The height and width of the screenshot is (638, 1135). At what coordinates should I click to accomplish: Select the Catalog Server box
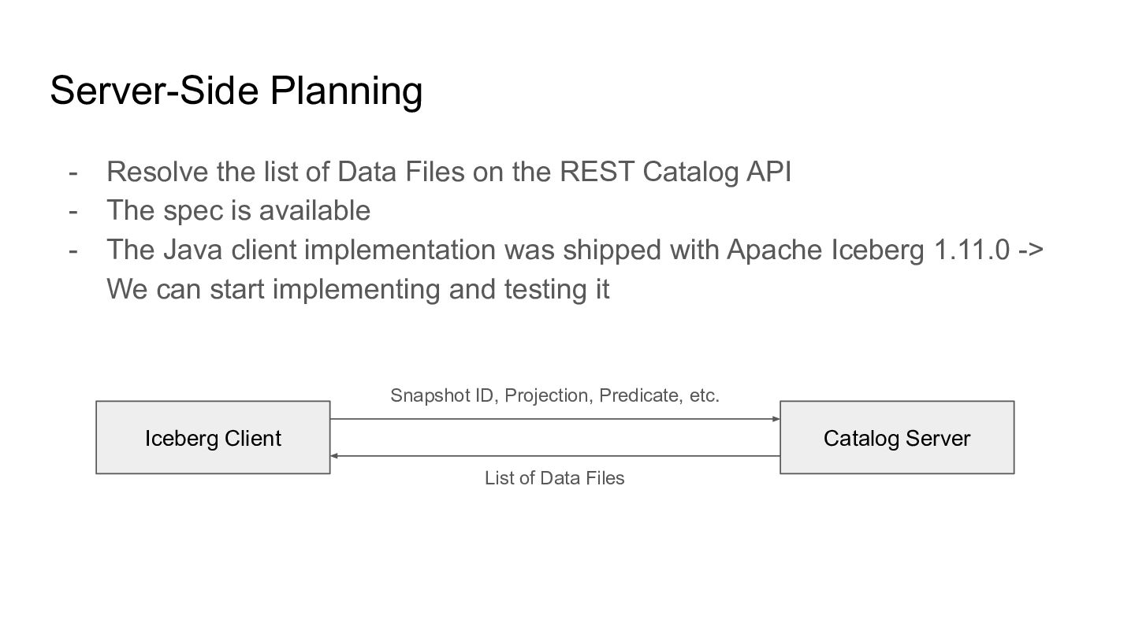[897, 437]
